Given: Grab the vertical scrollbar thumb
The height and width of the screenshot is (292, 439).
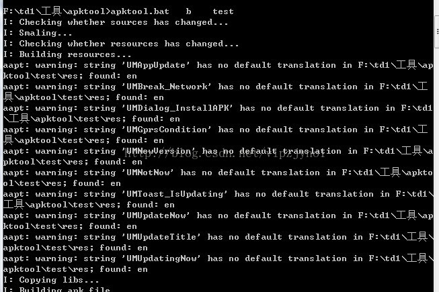Looking at the screenshot, I should [x=437, y=32].
